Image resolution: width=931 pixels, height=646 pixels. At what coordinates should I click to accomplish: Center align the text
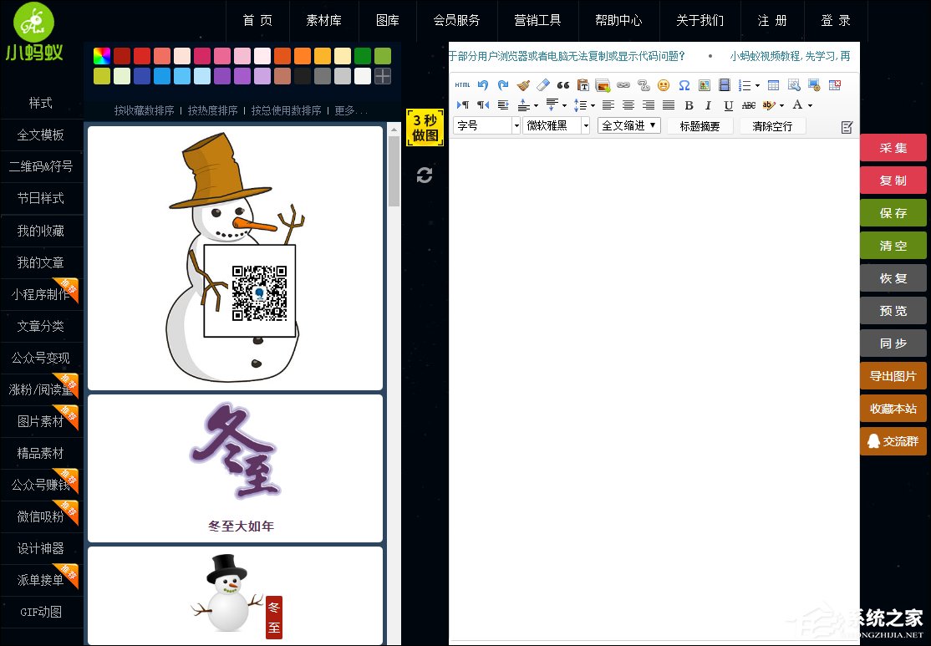[628, 105]
